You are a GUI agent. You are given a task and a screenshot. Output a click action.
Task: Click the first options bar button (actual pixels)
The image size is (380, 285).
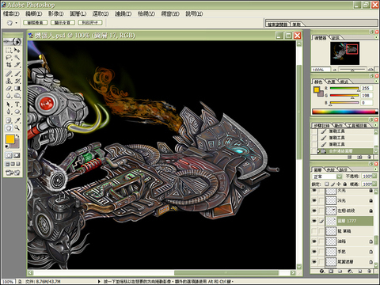(36, 23)
